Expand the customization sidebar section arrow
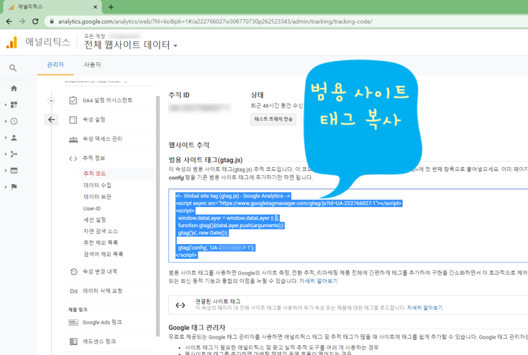This screenshot has height=355, width=528. pos(5,105)
